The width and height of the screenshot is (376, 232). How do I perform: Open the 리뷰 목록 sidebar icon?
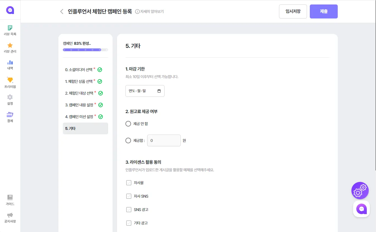click(x=10, y=28)
